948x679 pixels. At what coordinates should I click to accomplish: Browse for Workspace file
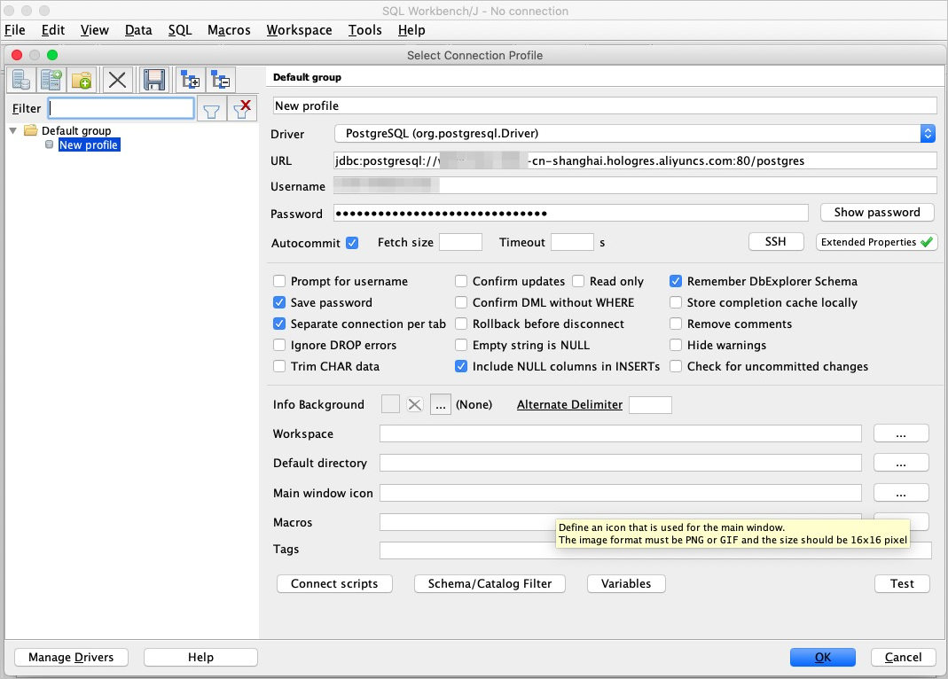coord(901,433)
